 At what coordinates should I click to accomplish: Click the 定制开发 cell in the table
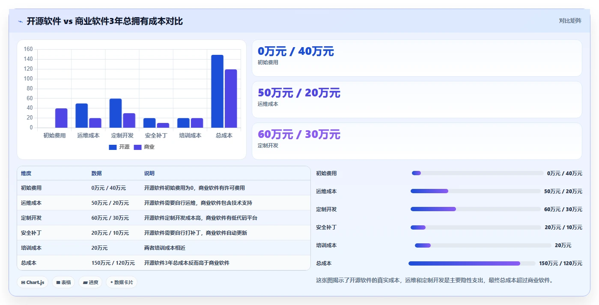31,218
